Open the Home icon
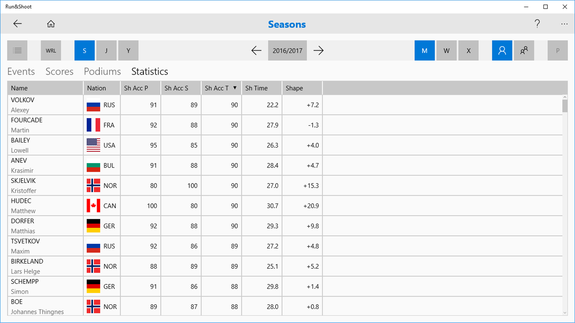Screen dimensions: 575x323 pyautogui.click(x=51, y=24)
